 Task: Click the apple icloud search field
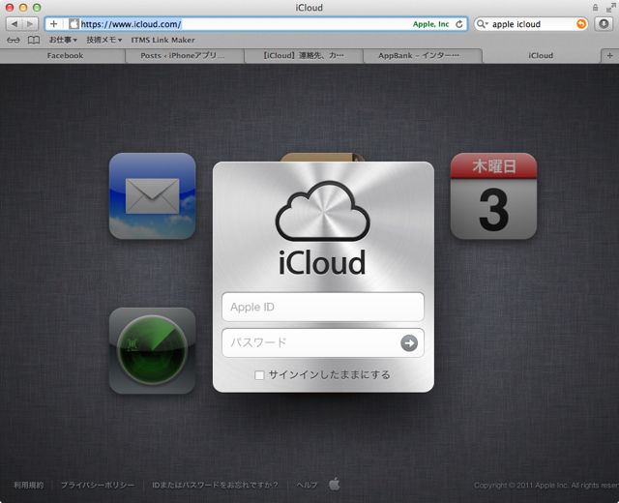(x=533, y=24)
